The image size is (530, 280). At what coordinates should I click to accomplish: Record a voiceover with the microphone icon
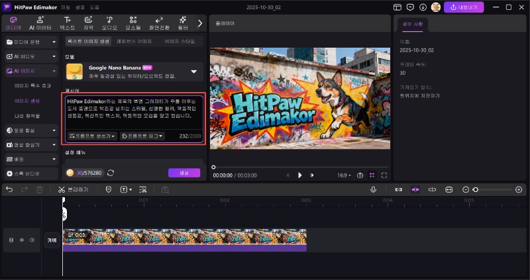(373, 190)
